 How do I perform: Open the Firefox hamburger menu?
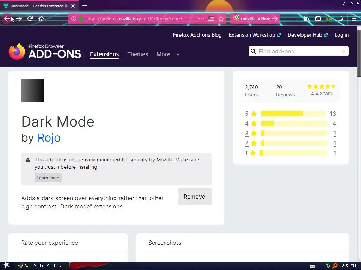click(354, 19)
